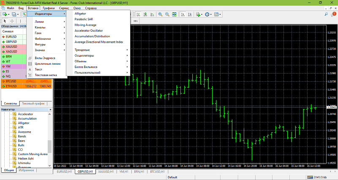Expand the indicators list dropdown arrow

point(202,14)
